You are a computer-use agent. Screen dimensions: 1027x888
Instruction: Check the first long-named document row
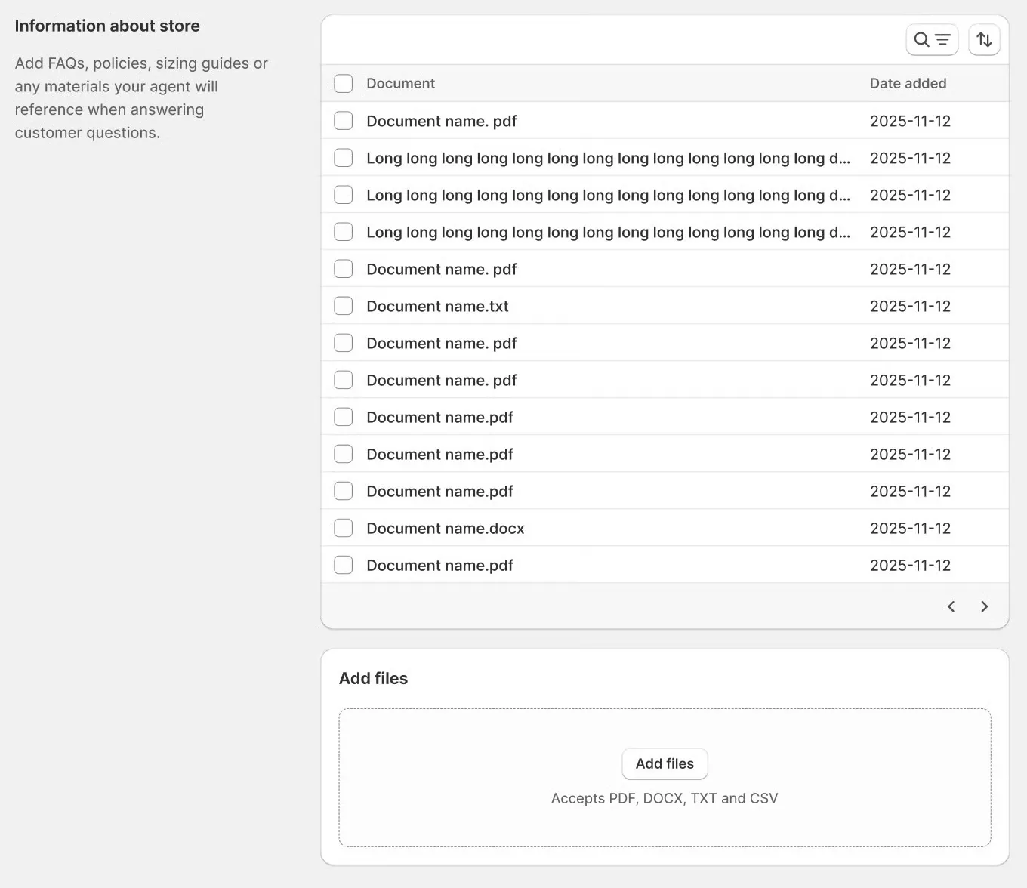tap(344, 158)
